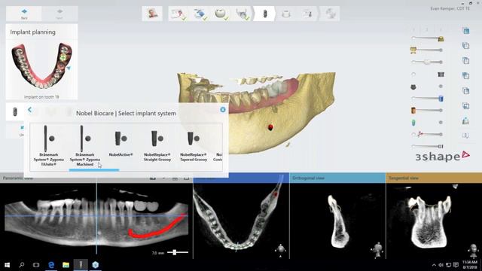Choose Brånemark System Zygoma Machined implant
The width and height of the screenshot is (482, 271).
85,145
